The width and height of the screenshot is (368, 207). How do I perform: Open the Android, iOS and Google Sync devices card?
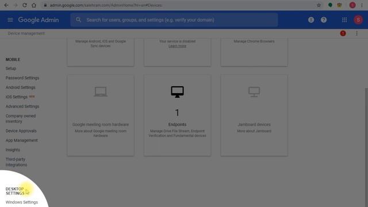(101, 52)
